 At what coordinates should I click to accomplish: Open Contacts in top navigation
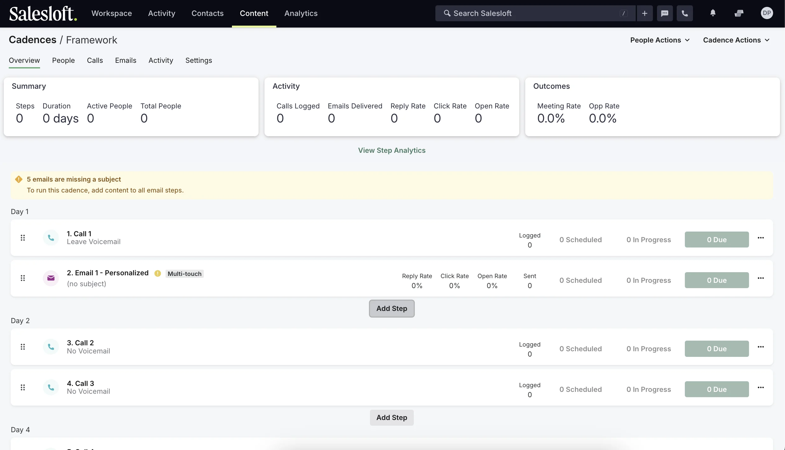pyautogui.click(x=208, y=13)
